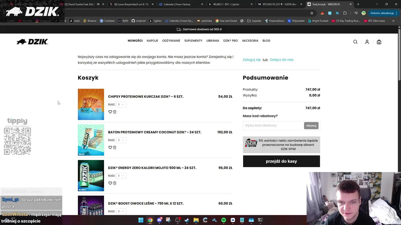Screen dimensions: 401x225
Task: Remove DZIK Energy Mojito with trash icon
Action: pos(115,183)
